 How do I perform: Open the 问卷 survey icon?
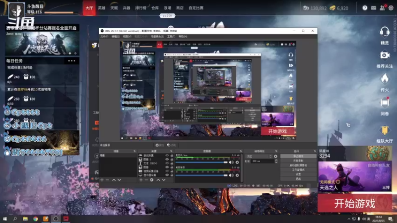(x=384, y=103)
